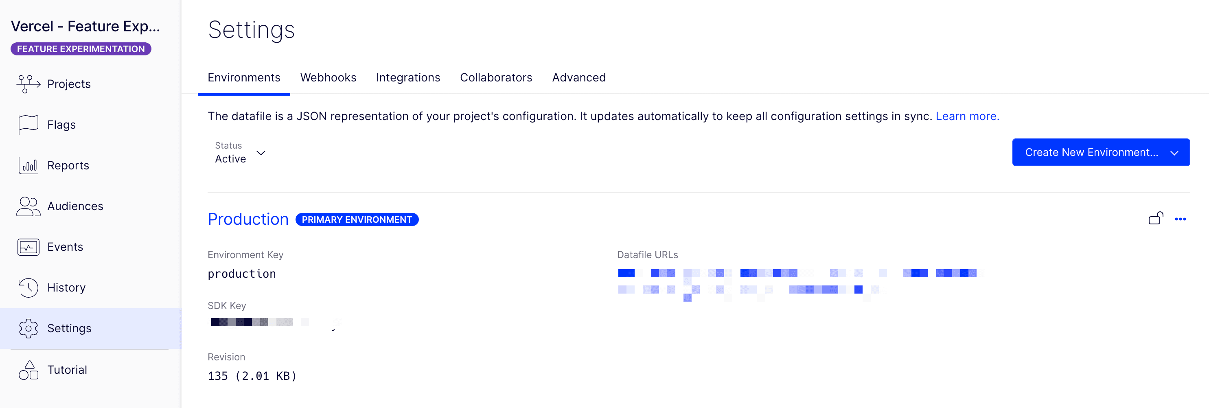Open Projects via its branch icon
Screen dimensions: 1209x408
click(28, 84)
